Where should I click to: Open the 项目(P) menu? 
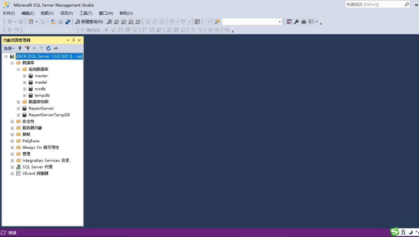(x=67, y=13)
